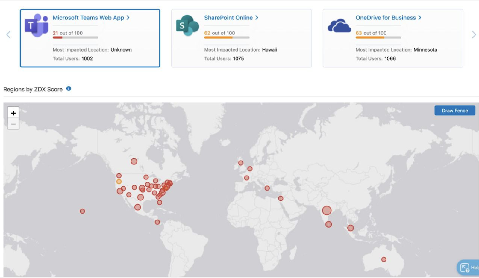
Task: Click info icon next to Regions by ZDX Score
Action: pos(69,89)
